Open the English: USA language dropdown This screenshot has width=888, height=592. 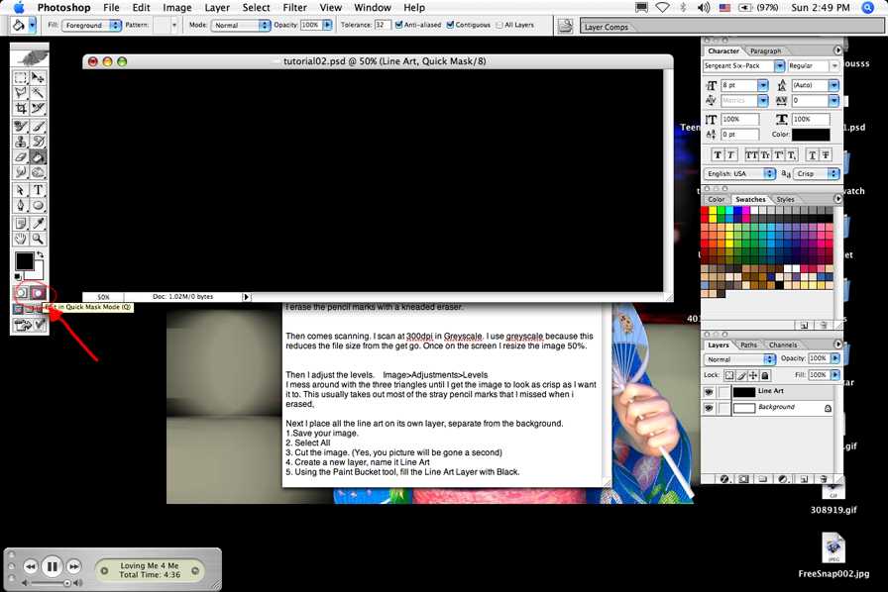(739, 174)
